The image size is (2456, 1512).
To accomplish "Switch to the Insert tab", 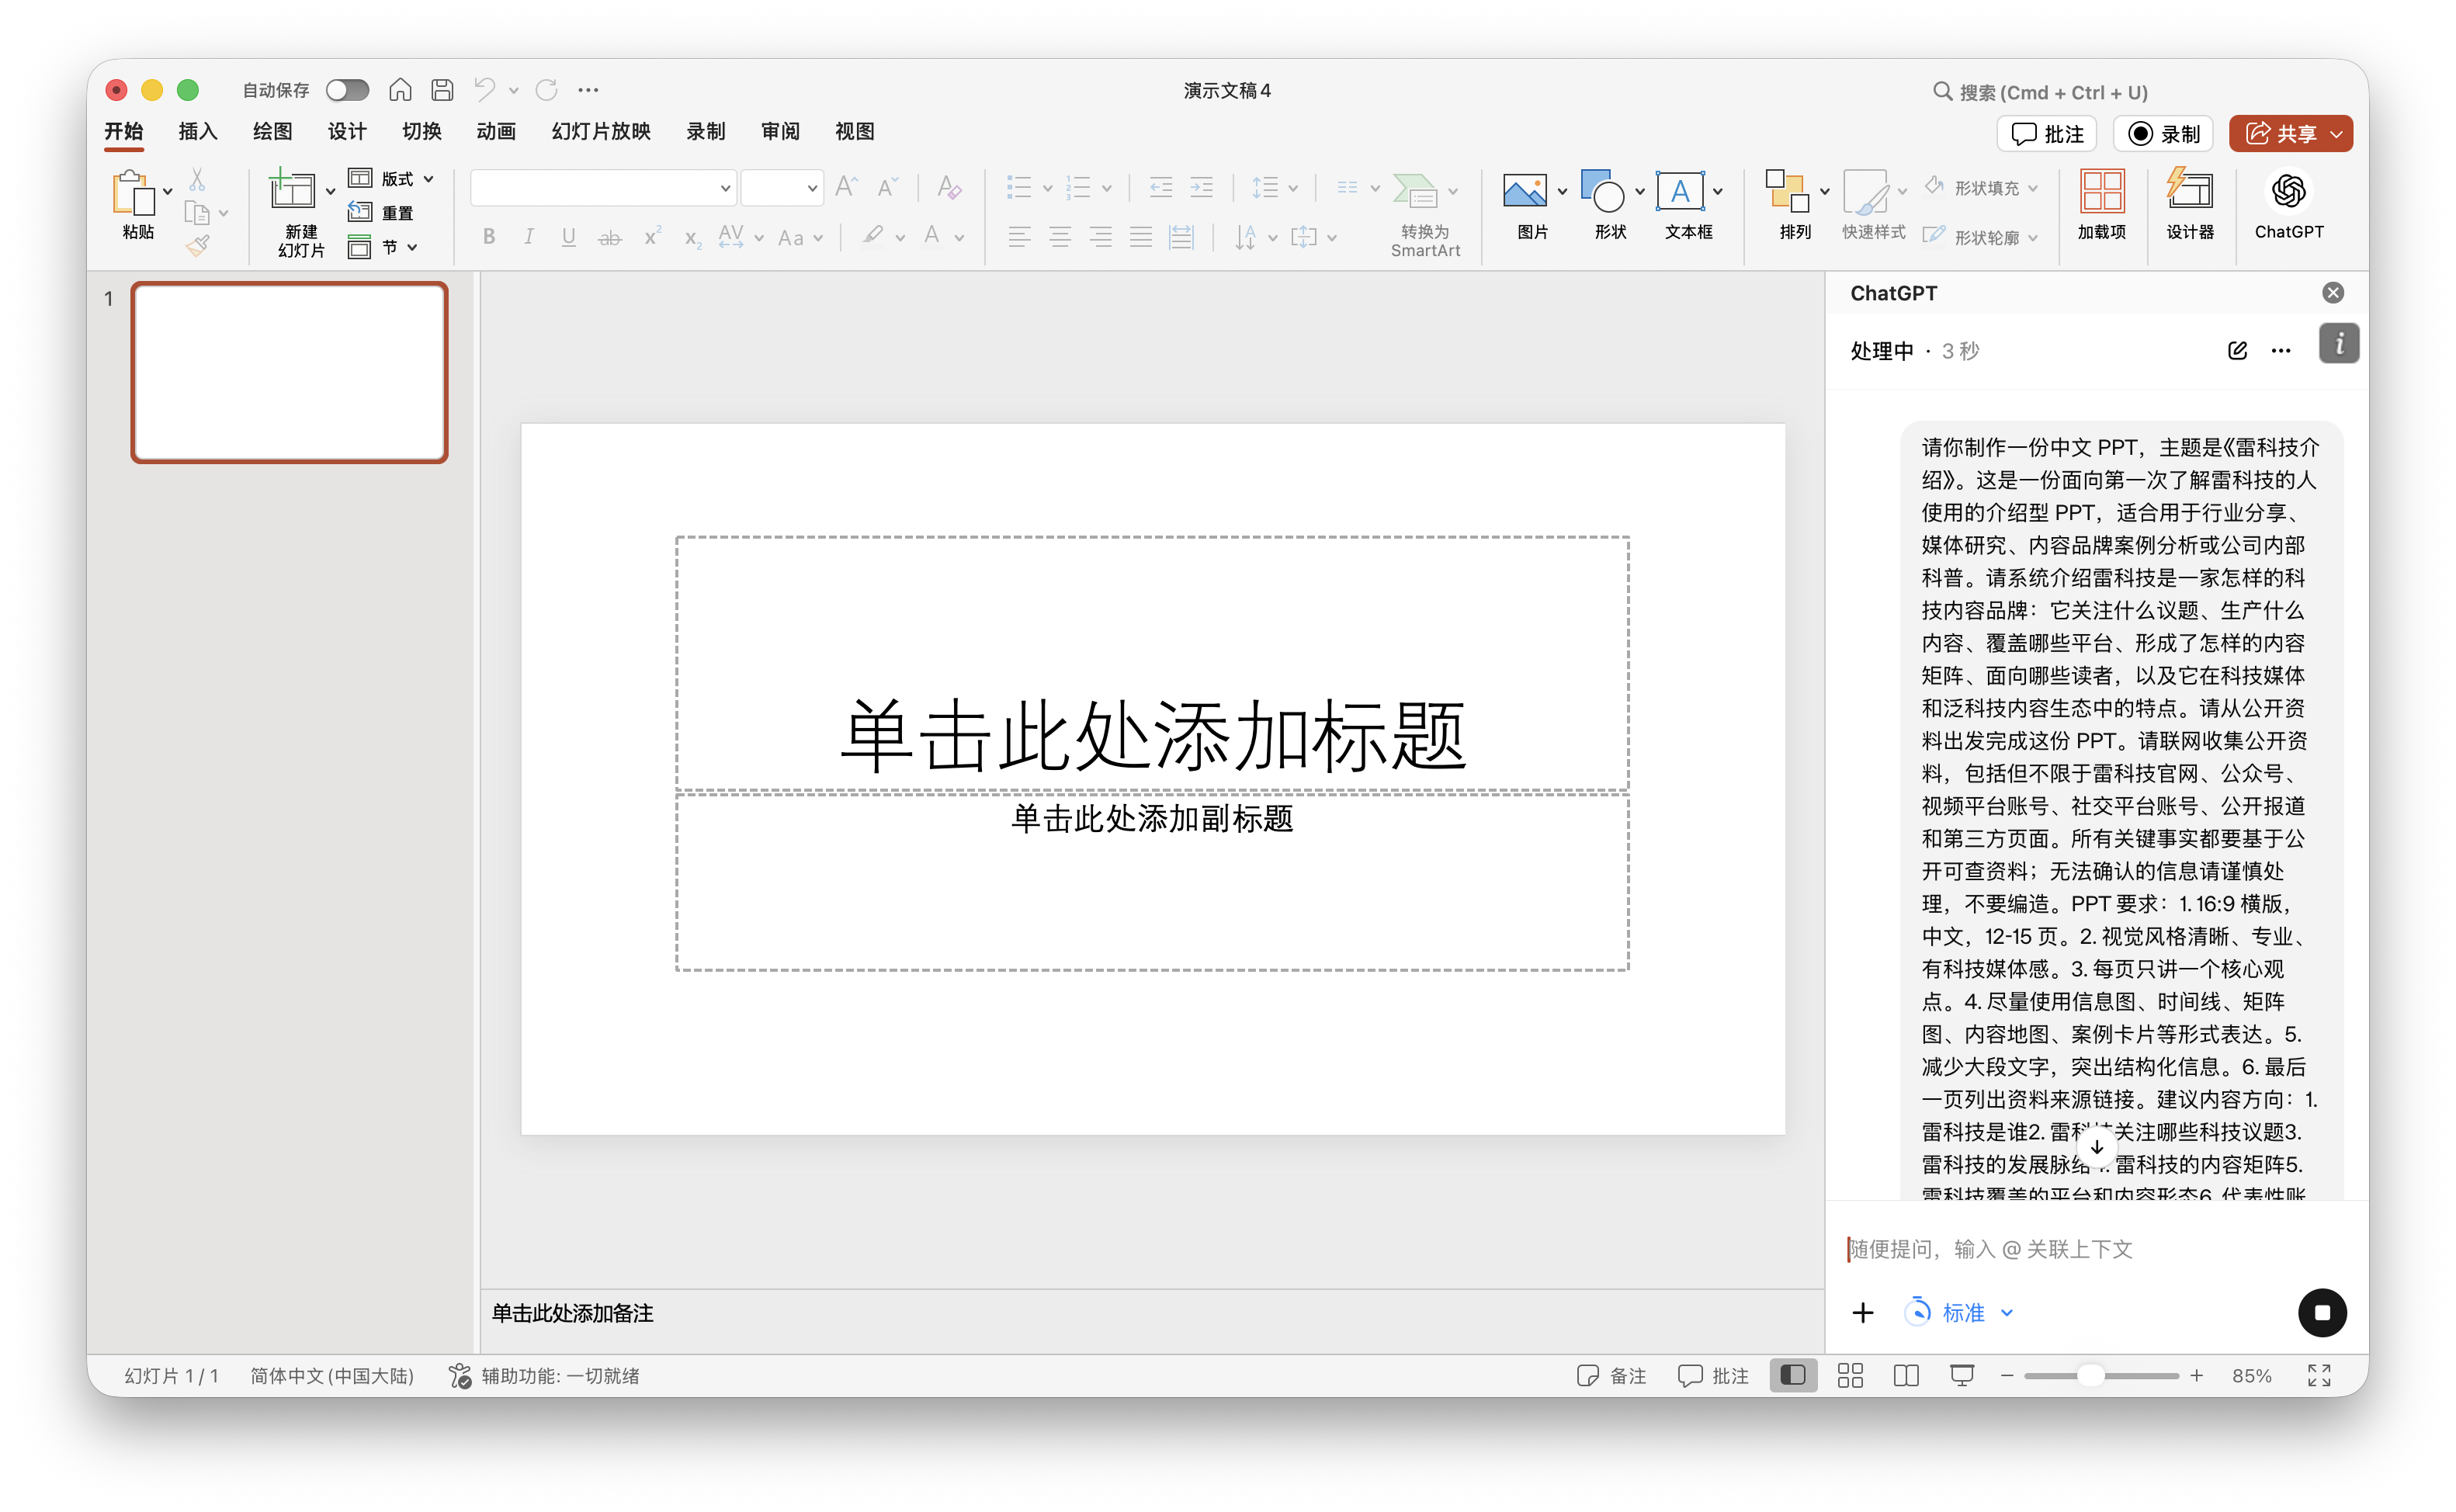I will pyautogui.click(x=197, y=131).
